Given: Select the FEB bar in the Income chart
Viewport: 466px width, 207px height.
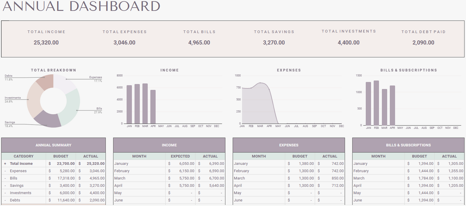Looking at the screenshot, I should tap(137, 104).
